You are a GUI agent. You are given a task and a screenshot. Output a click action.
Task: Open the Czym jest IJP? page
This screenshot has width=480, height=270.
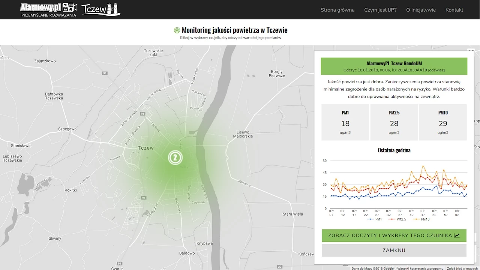pos(380,10)
